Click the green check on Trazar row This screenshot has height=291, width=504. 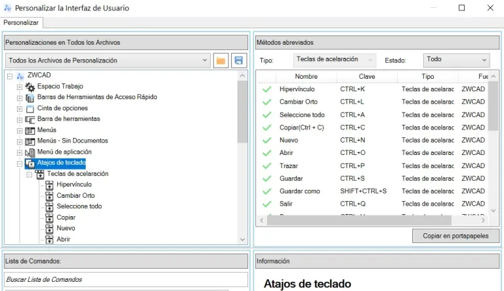click(267, 166)
